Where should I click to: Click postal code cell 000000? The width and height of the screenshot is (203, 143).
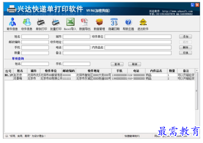[x=69, y=75]
